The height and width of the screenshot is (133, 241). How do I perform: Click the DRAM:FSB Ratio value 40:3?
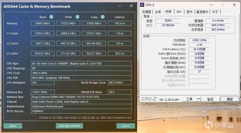pyautogui.click(x=120, y=92)
